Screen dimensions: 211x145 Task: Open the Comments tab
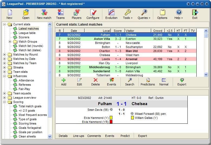coord(94,136)
